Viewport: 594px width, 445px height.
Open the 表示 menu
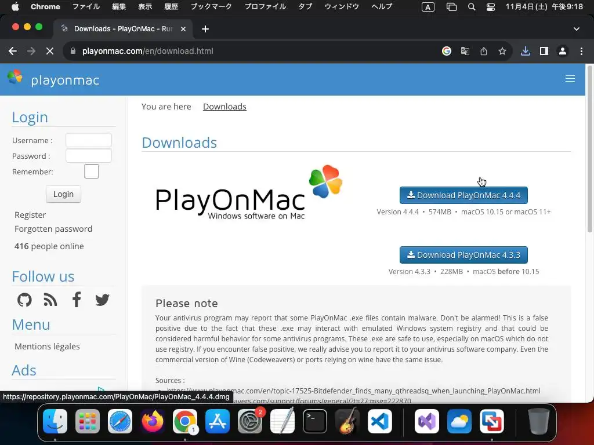[145, 7]
